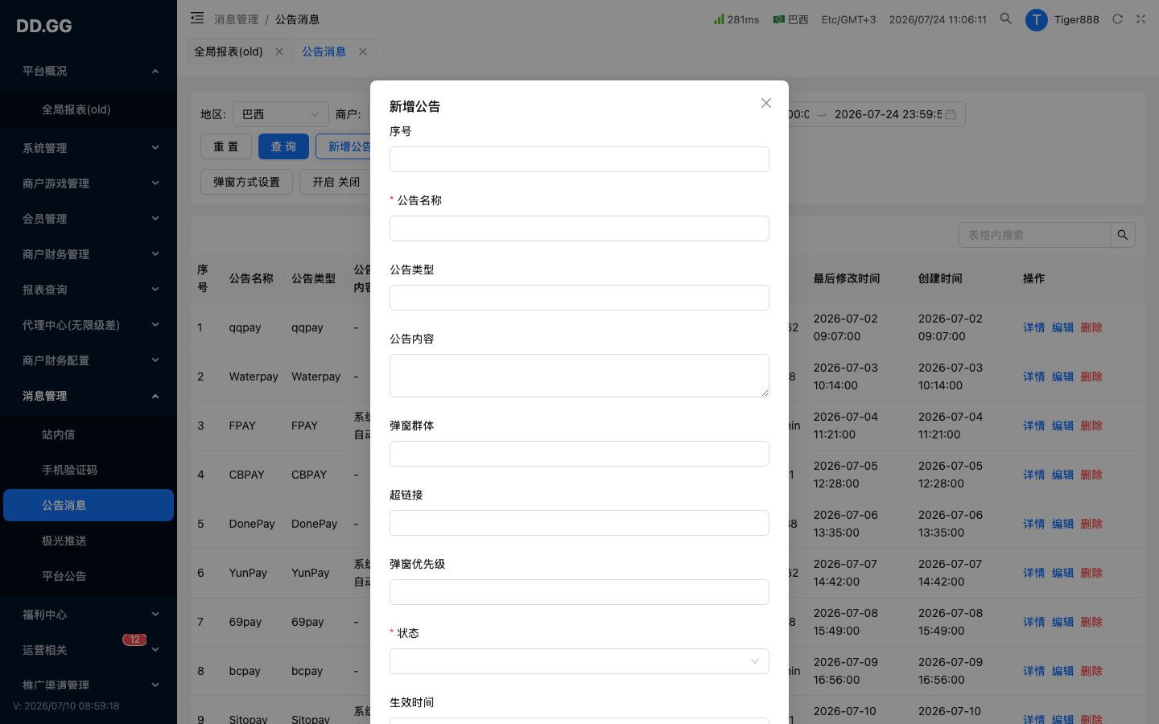Image resolution: width=1159 pixels, height=724 pixels.
Task: Focus the 弹窗群体 input field
Action: (579, 454)
